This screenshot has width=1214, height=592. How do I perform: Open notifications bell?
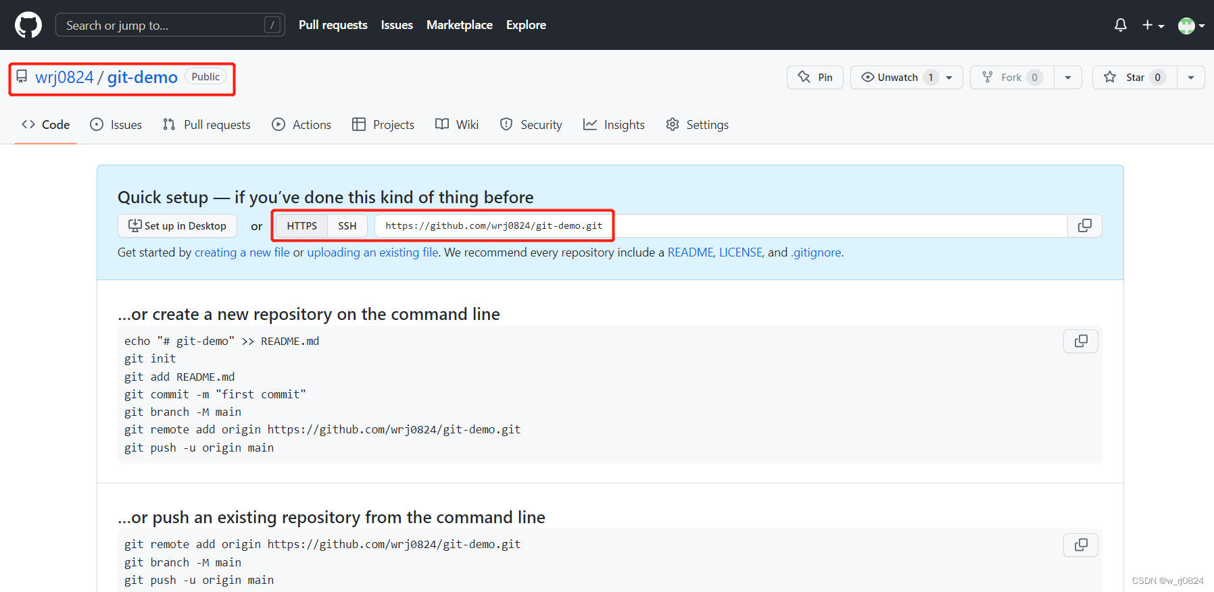coord(1121,25)
